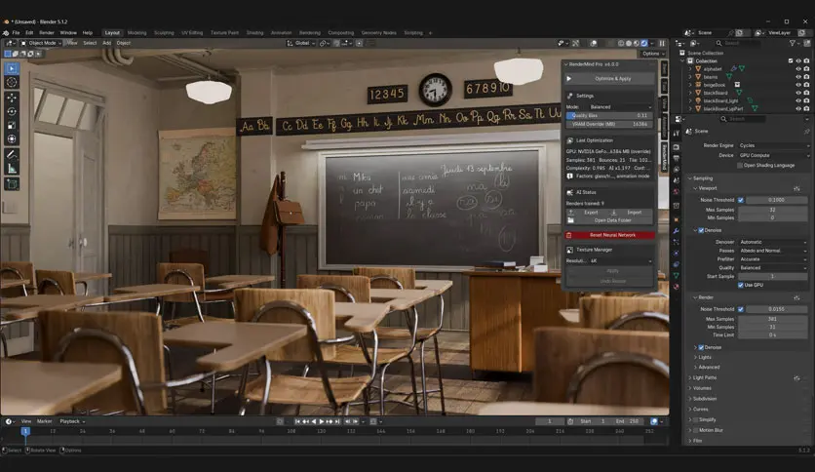Screen dimensions: 815x472
Task: Switch to the Shading workspace tab
Action: tap(254, 33)
